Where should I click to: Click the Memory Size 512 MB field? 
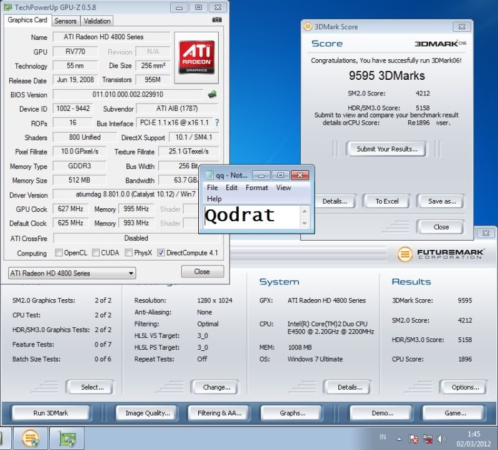(79, 180)
